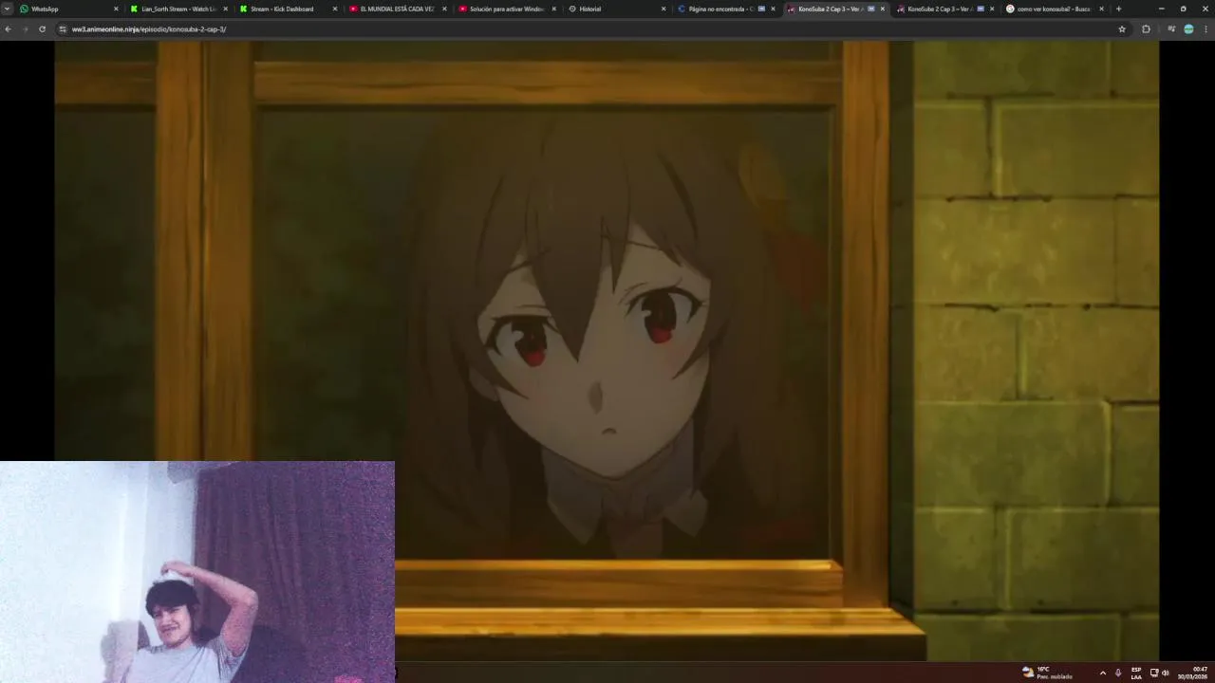View site information icon in address bar
1215x683 pixels.
click(63, 29)
